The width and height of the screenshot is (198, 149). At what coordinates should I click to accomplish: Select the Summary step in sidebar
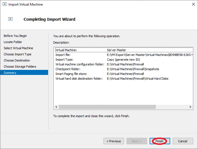tap(24, 73)
